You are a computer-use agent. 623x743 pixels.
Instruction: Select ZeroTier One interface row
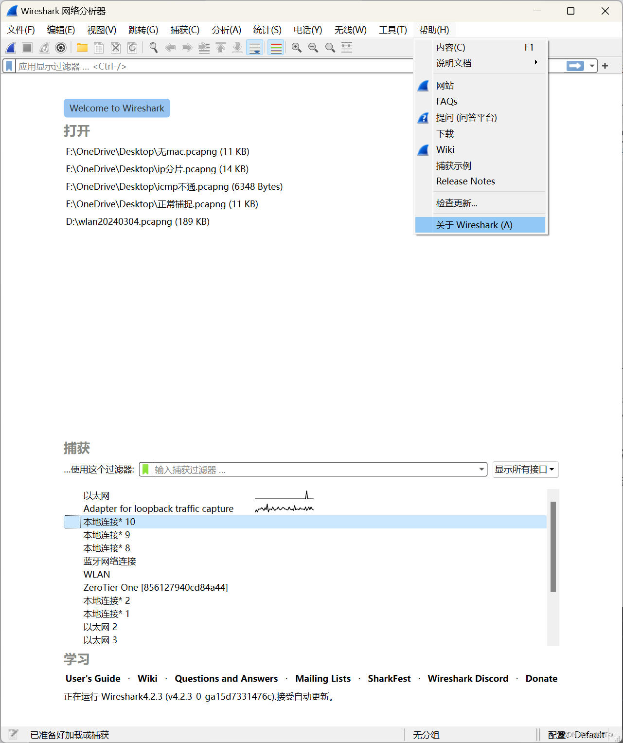click(305, 587)
